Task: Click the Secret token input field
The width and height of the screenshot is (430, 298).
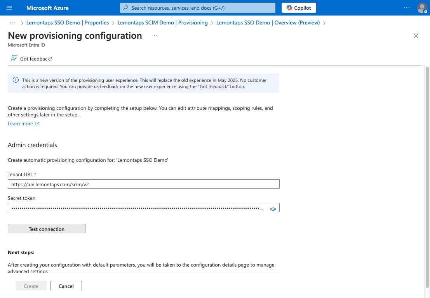Action: tap(144, 208)
